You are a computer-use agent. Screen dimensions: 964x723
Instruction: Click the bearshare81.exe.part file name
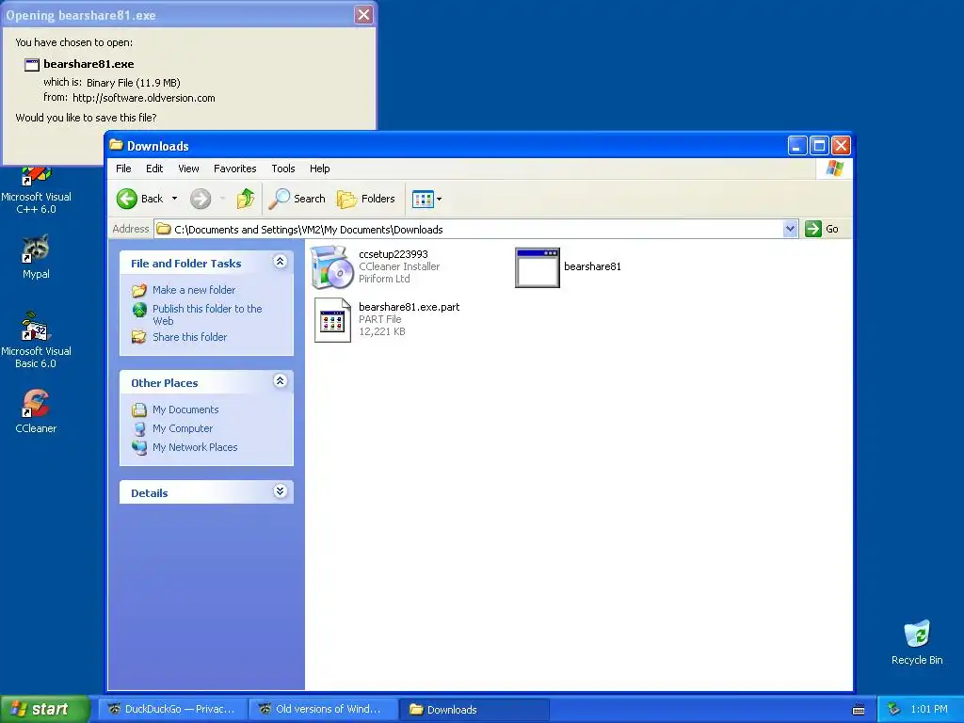tap(409, 307)
